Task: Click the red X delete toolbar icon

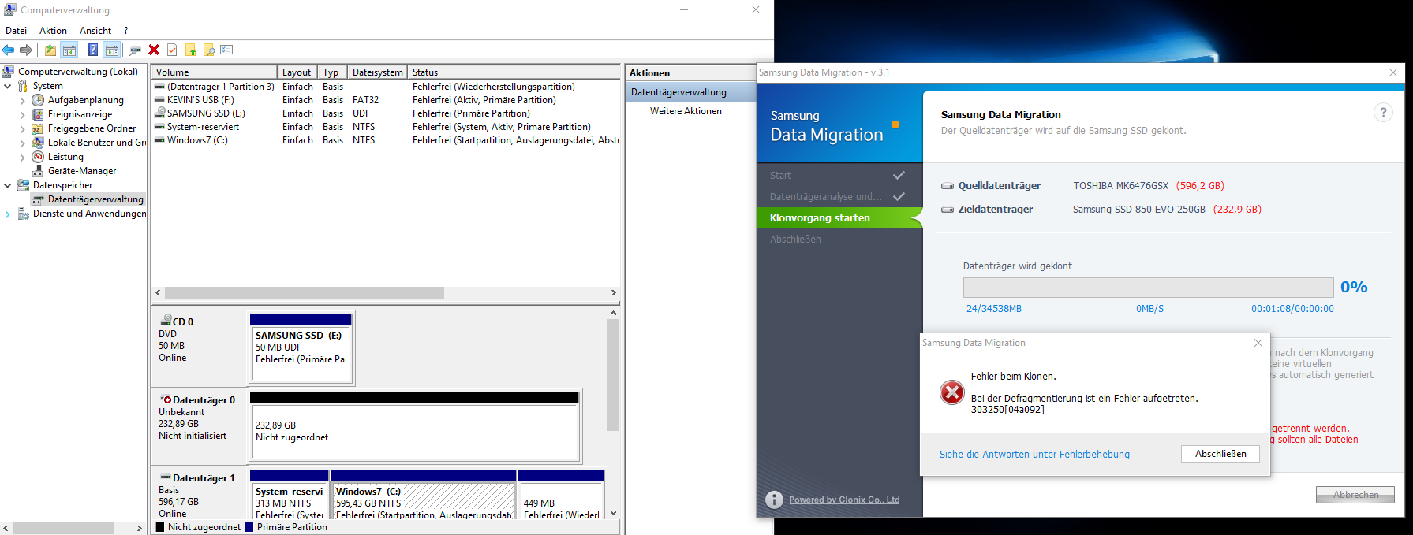Action: pos(154,50)
